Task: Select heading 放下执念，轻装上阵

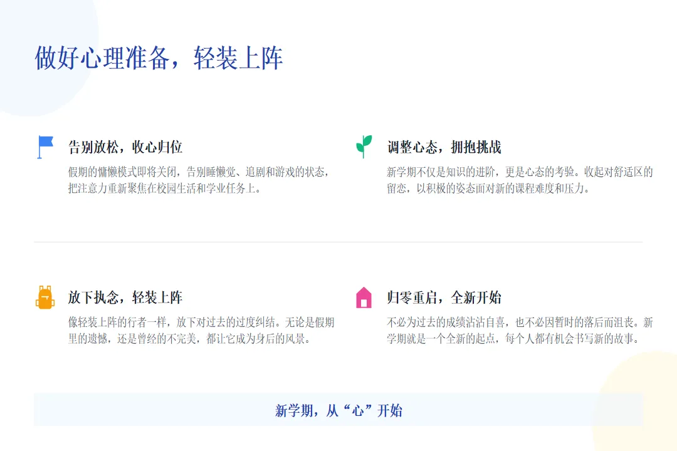Action: coord(125,298)
